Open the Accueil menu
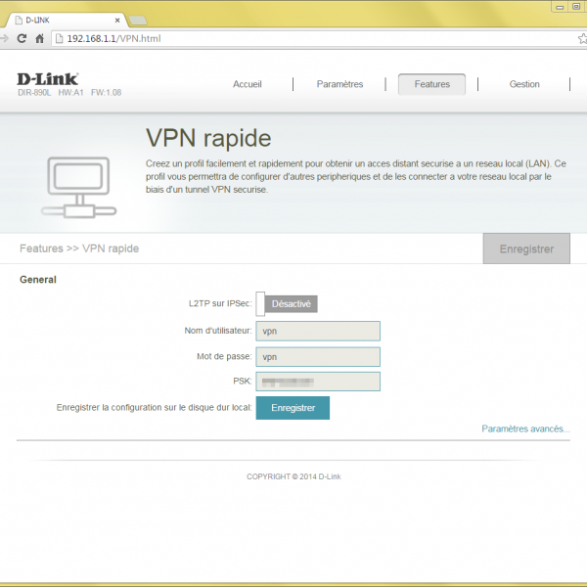587x587 pixels. [x=248, y=84]
